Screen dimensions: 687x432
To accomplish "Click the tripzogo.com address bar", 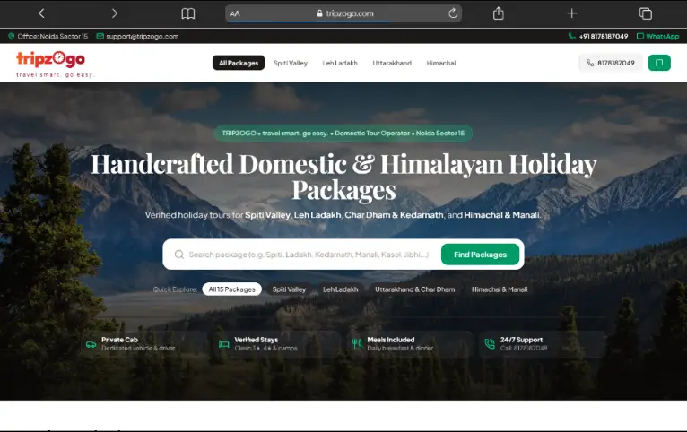I will (x=343, y=13).
